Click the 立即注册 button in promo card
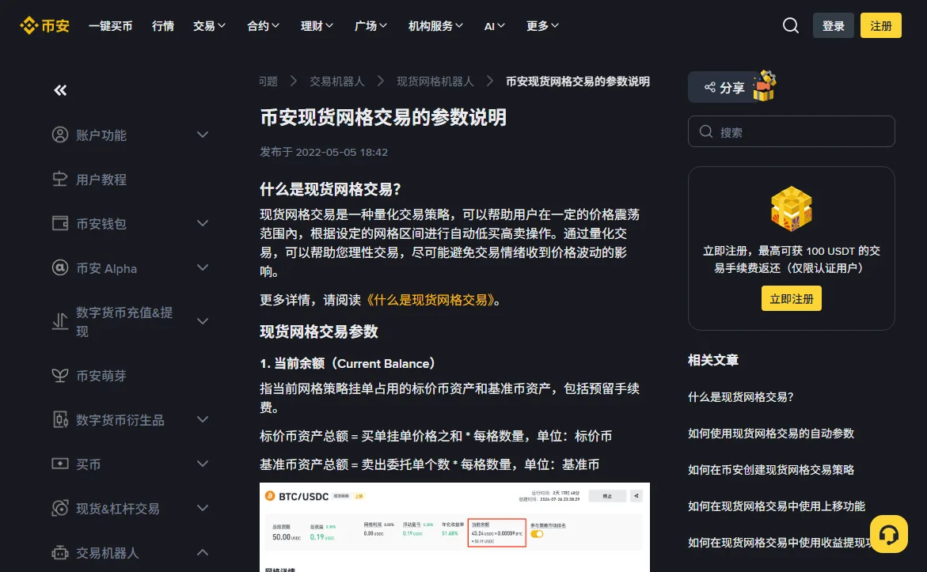Image resolution: width=927 pixels, height=572 pixels. tap(791, 298)
